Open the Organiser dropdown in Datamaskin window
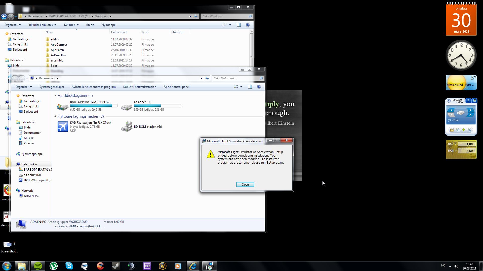The height and width of the screenshot is (271, 483). 23,87
